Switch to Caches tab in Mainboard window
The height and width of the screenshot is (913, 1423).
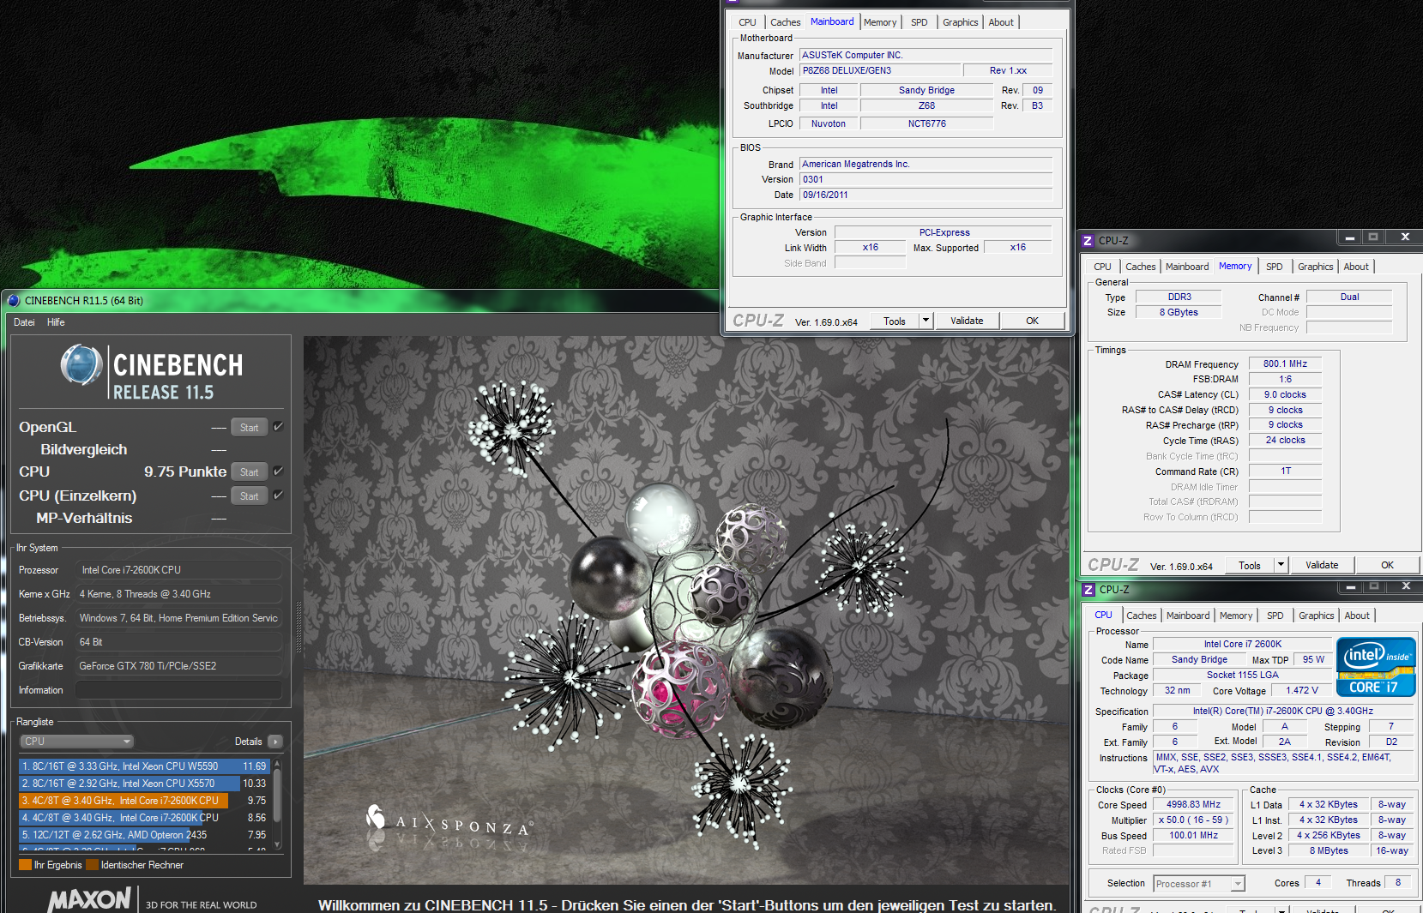tap(785, 22)
